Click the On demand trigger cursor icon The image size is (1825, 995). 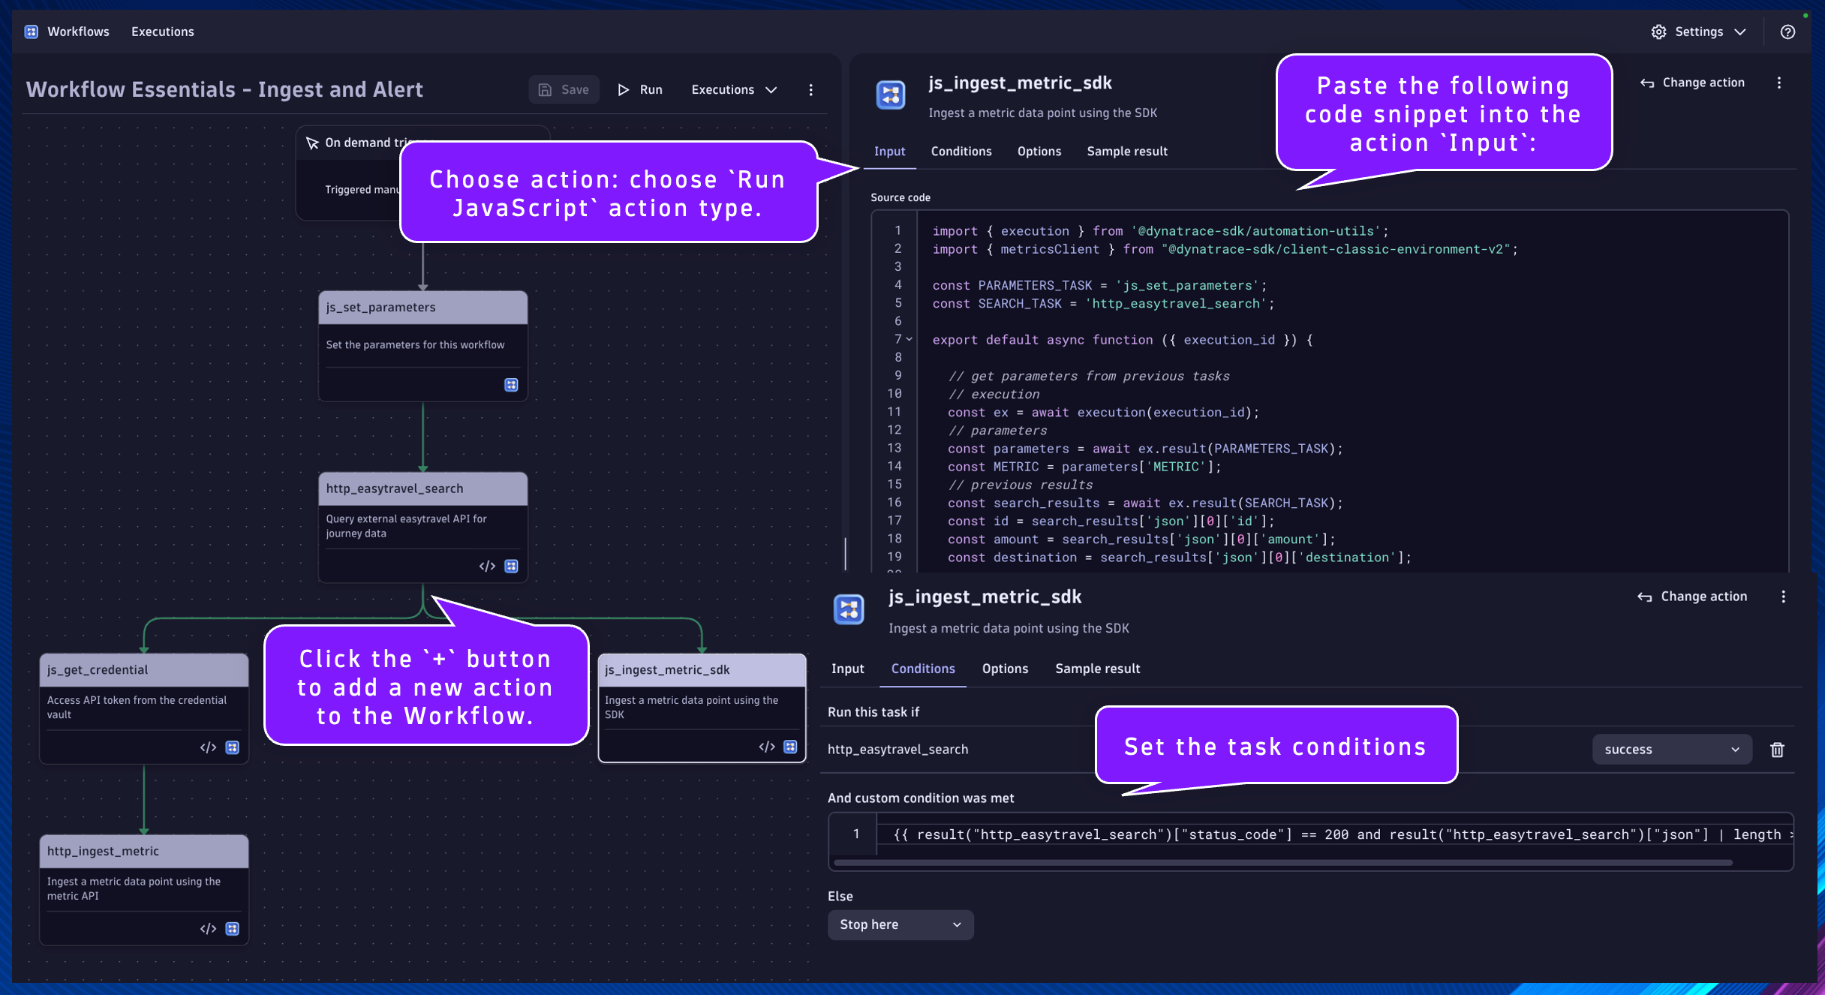coord(312,143)
